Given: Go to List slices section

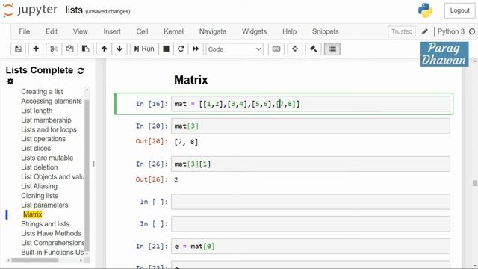Looking at the screenshot, I should (x=36, y=149).
